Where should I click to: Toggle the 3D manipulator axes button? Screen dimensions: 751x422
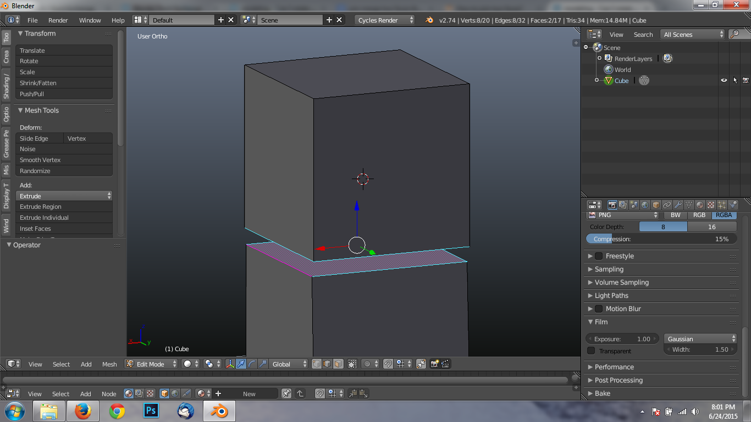pyautogui.click(x=230, y=364)
